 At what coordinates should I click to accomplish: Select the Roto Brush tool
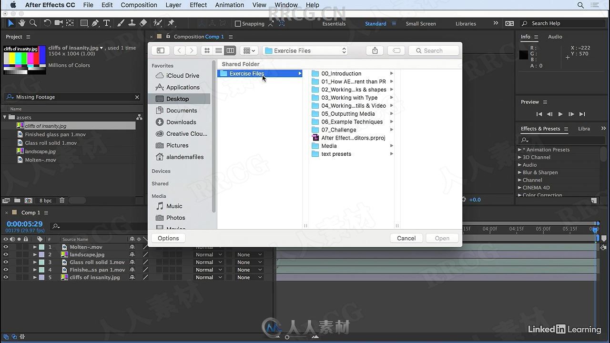pos(158,23)
